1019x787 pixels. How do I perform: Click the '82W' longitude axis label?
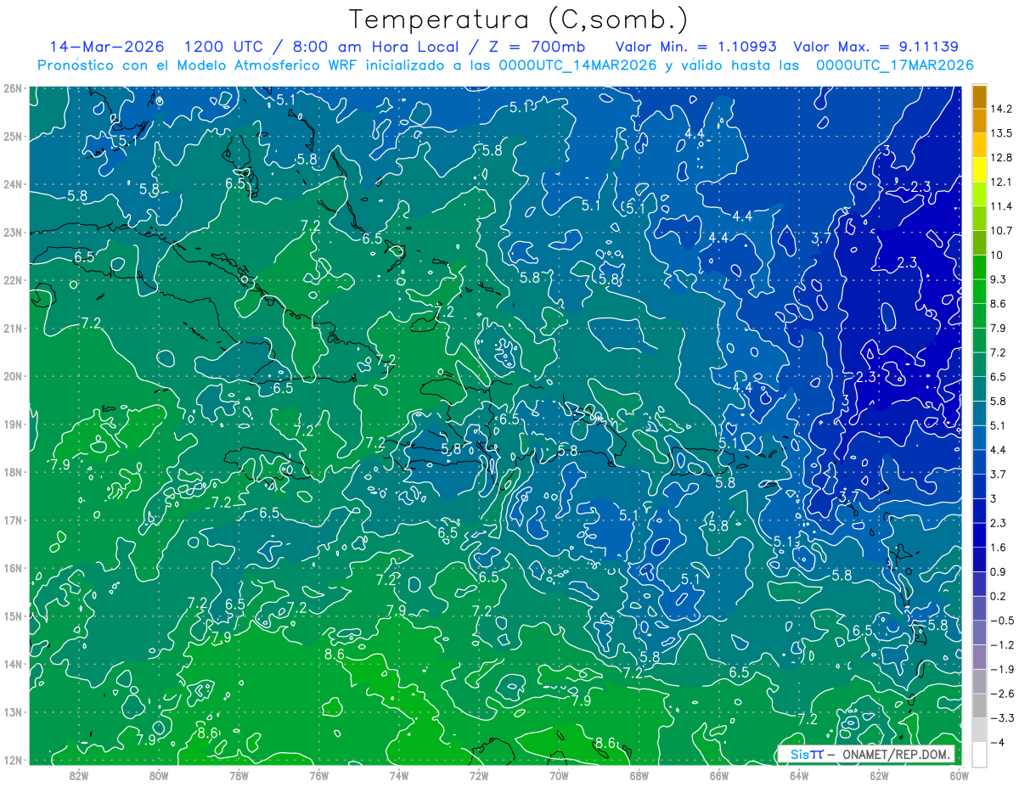point(79,775)
